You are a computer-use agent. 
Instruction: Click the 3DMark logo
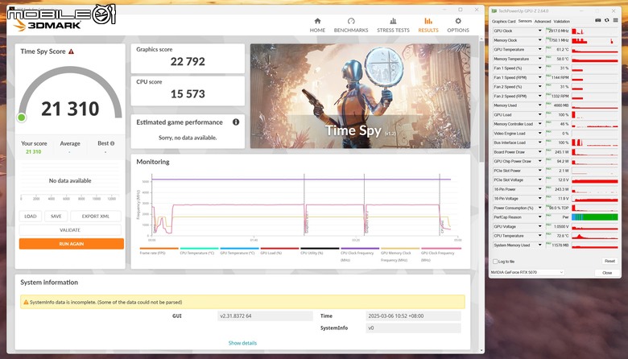48,25
